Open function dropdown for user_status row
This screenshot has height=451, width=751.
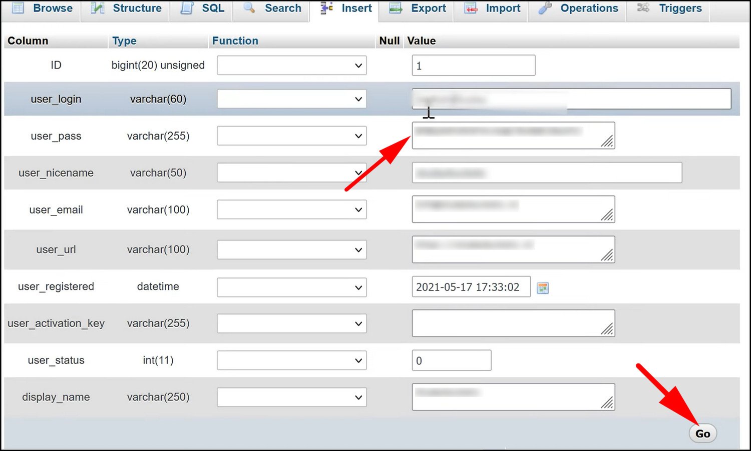(291, 360)
